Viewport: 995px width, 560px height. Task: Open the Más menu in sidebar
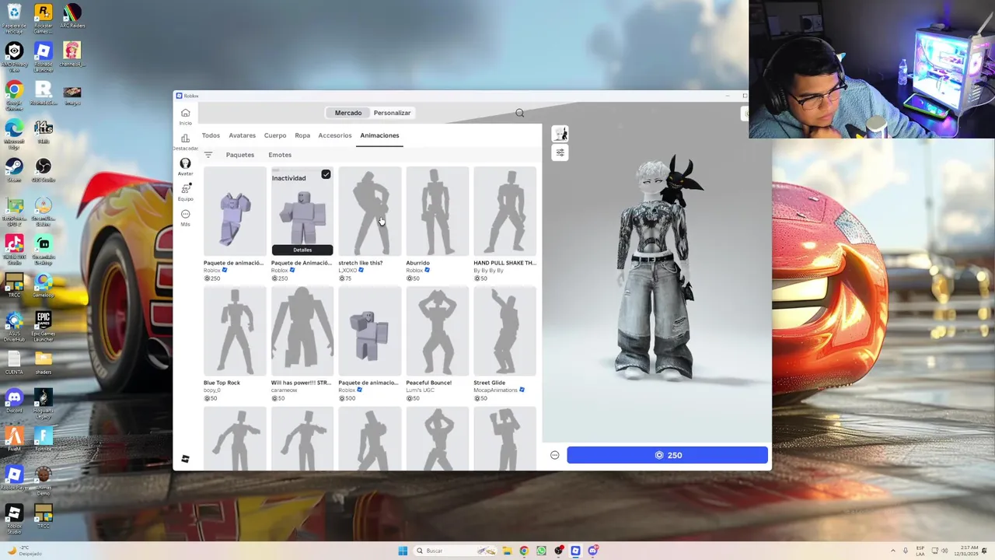[185, 217]
